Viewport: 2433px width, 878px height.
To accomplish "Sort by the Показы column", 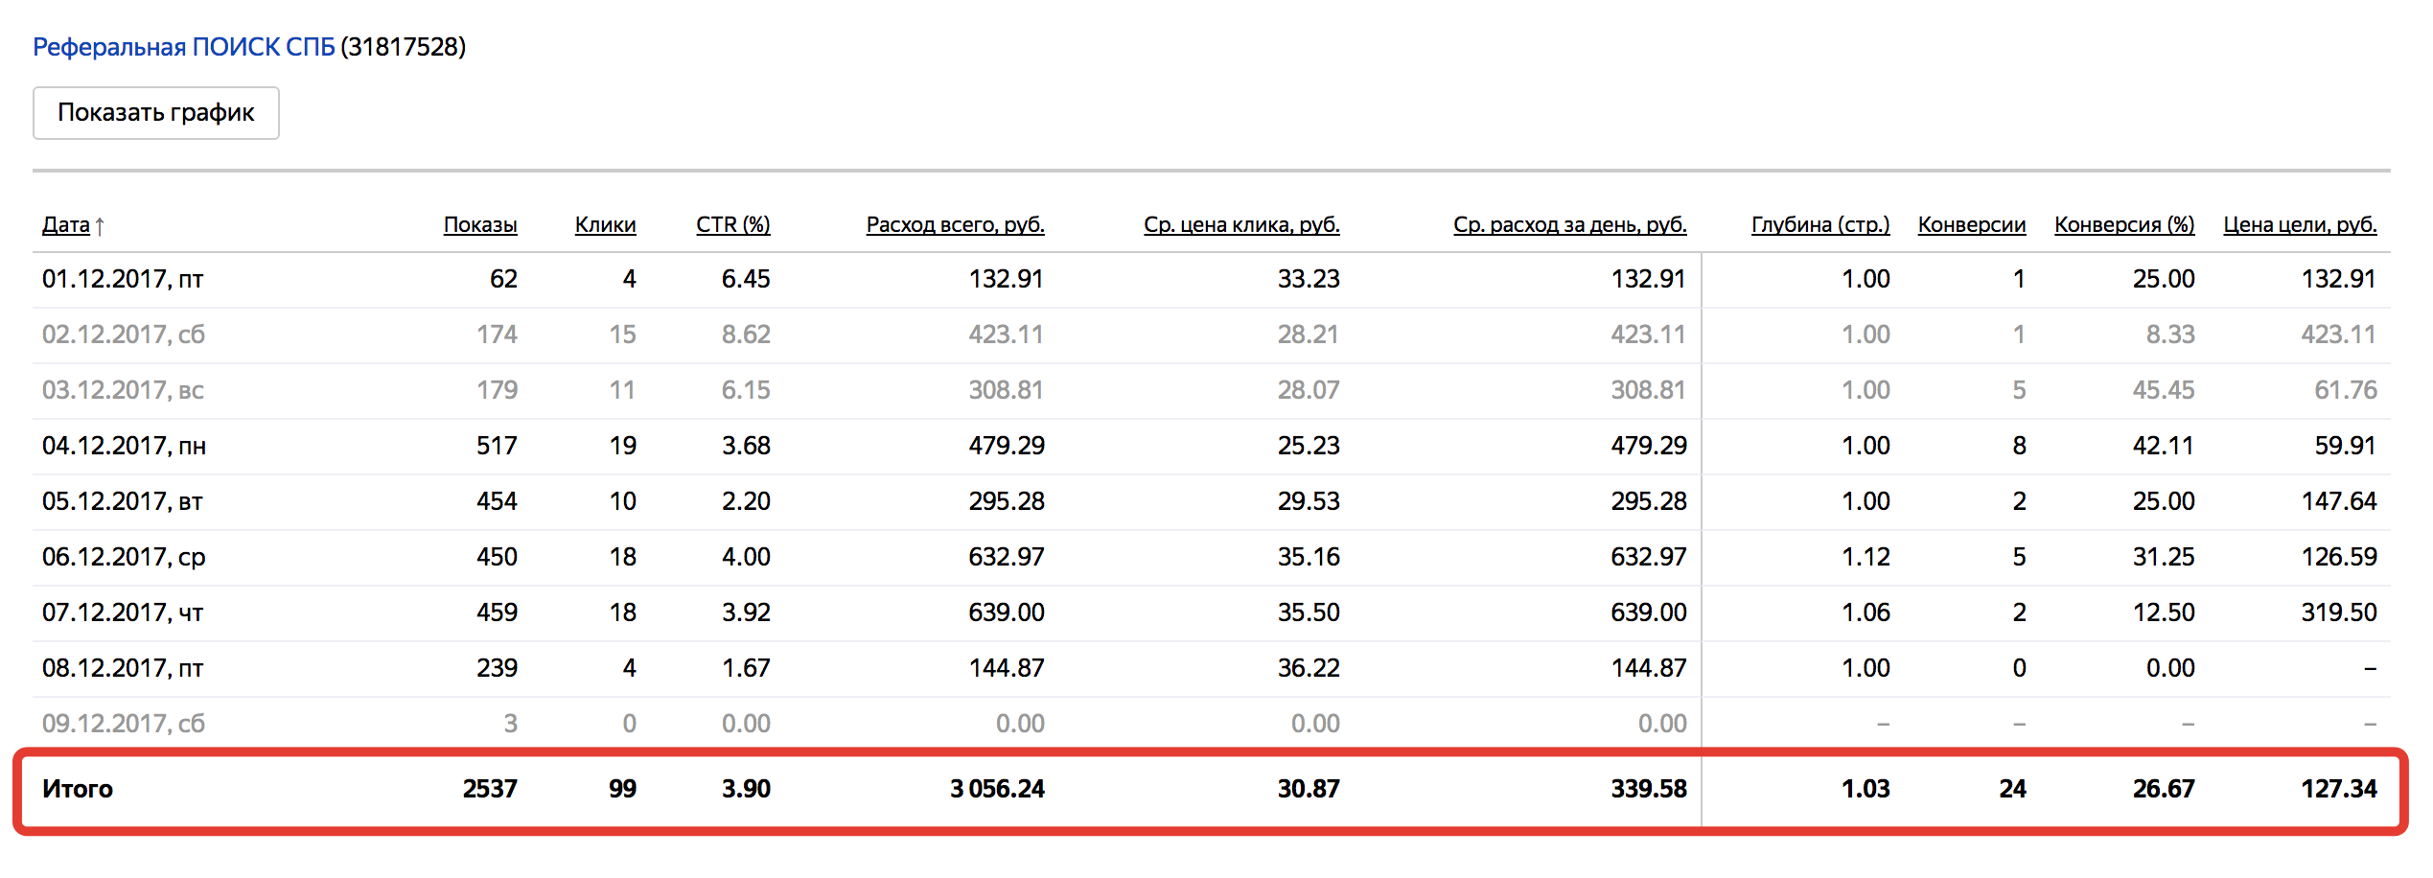I will coord(480,224).
